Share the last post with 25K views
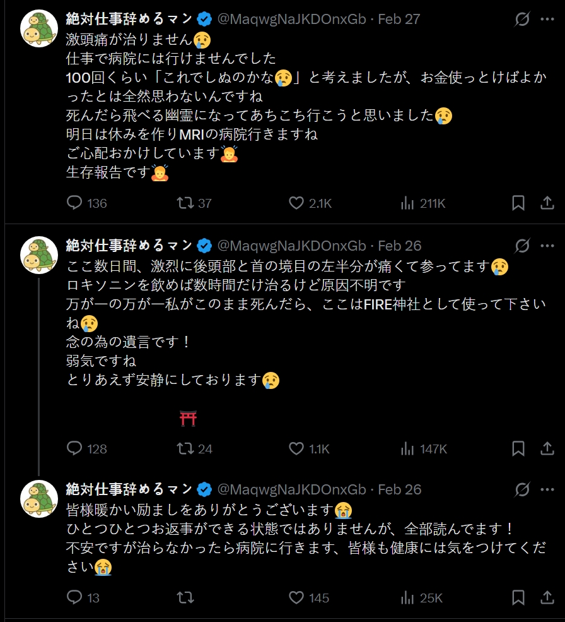The image size is (565, 622). 547,597
